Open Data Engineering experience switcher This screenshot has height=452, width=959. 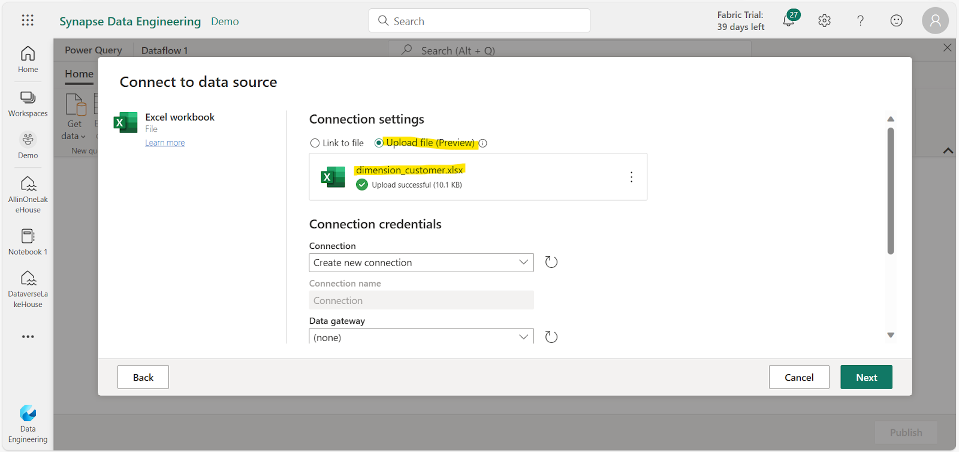pyautogui.click(x=28, y=424)
